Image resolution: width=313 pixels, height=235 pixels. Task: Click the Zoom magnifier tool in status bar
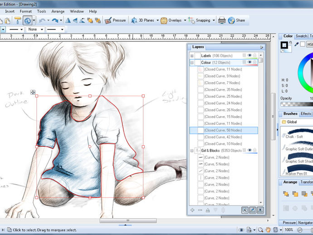(x=260, y=230)
